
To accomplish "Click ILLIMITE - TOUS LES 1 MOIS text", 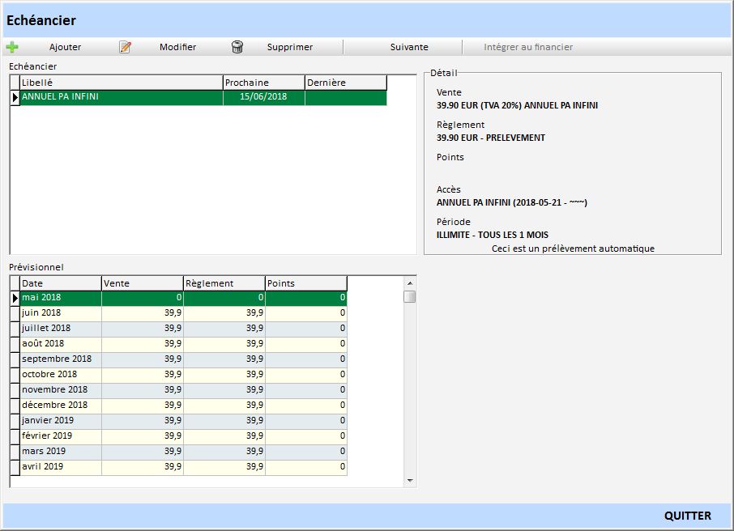I will tap(493, 235).
